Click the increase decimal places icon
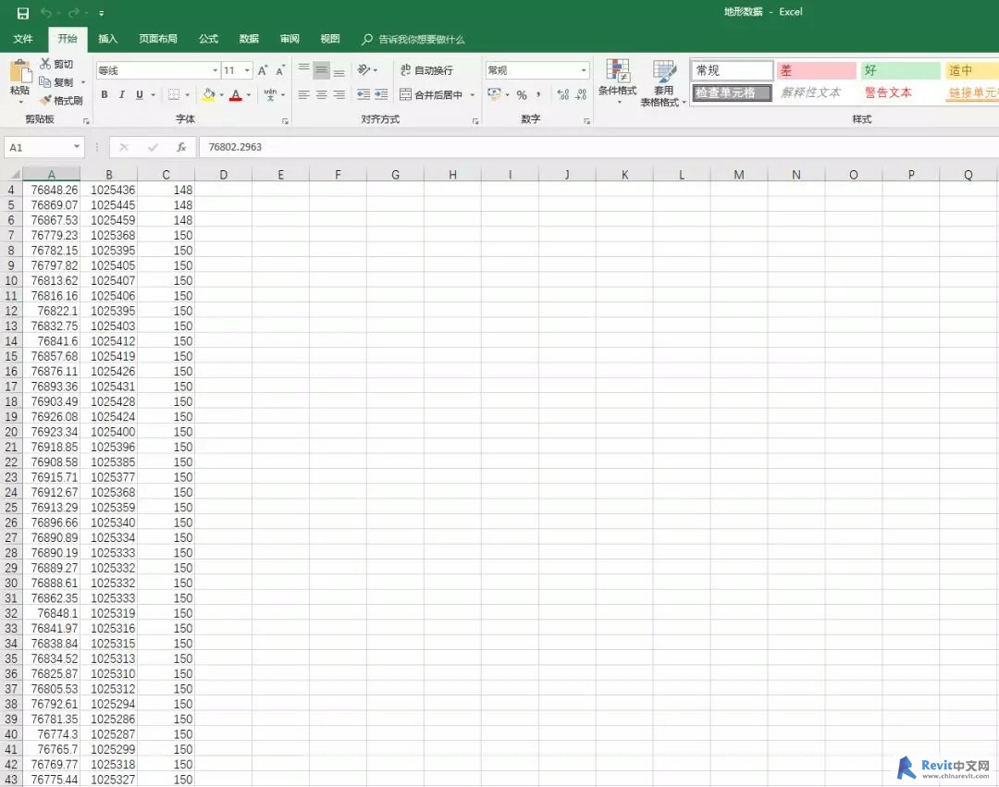Screen dimensions: 999x787 [x=563, y=94]
